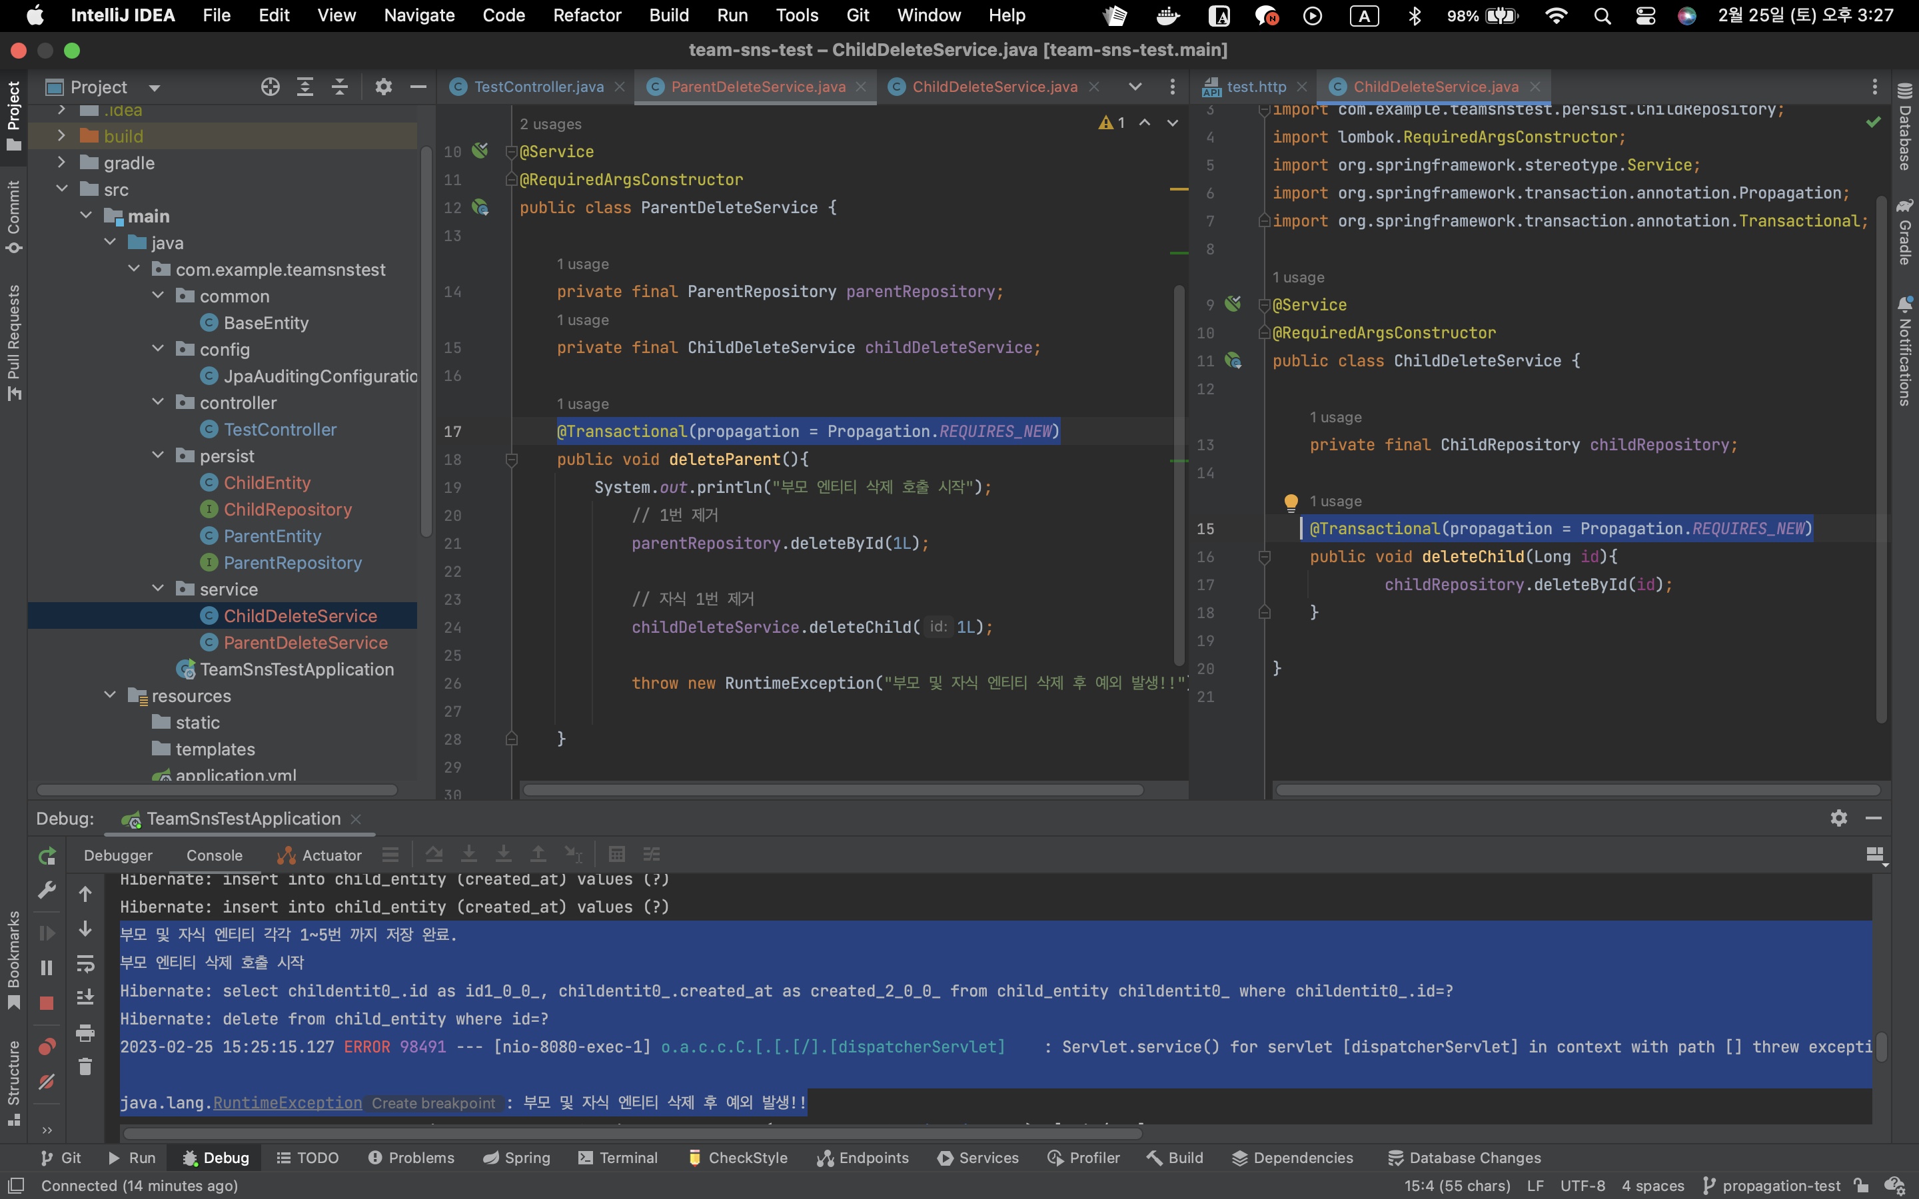Open Project panel settings gear
This screenshot has width=1919, height=1199.
click(384, 87)
